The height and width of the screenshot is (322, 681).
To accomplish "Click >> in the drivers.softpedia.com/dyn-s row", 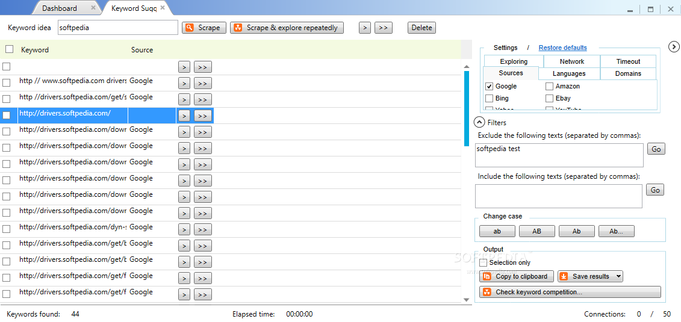I will pyautogui.click(x=203, y=229).
